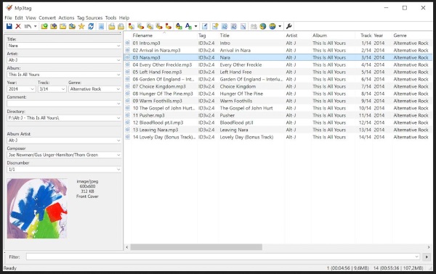Click the Quick Actions icon beside dropdown arrow

pos(188,26)
